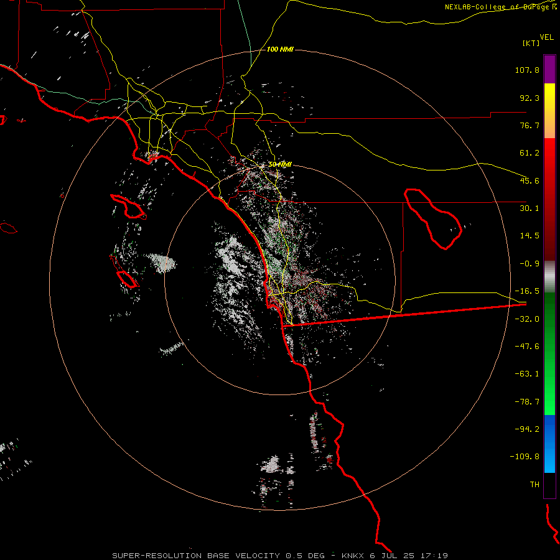Image resolution: width=560 pixels, height=560 pixels.
Task: Click the [KT] units label
Action: tap(531, 43)
